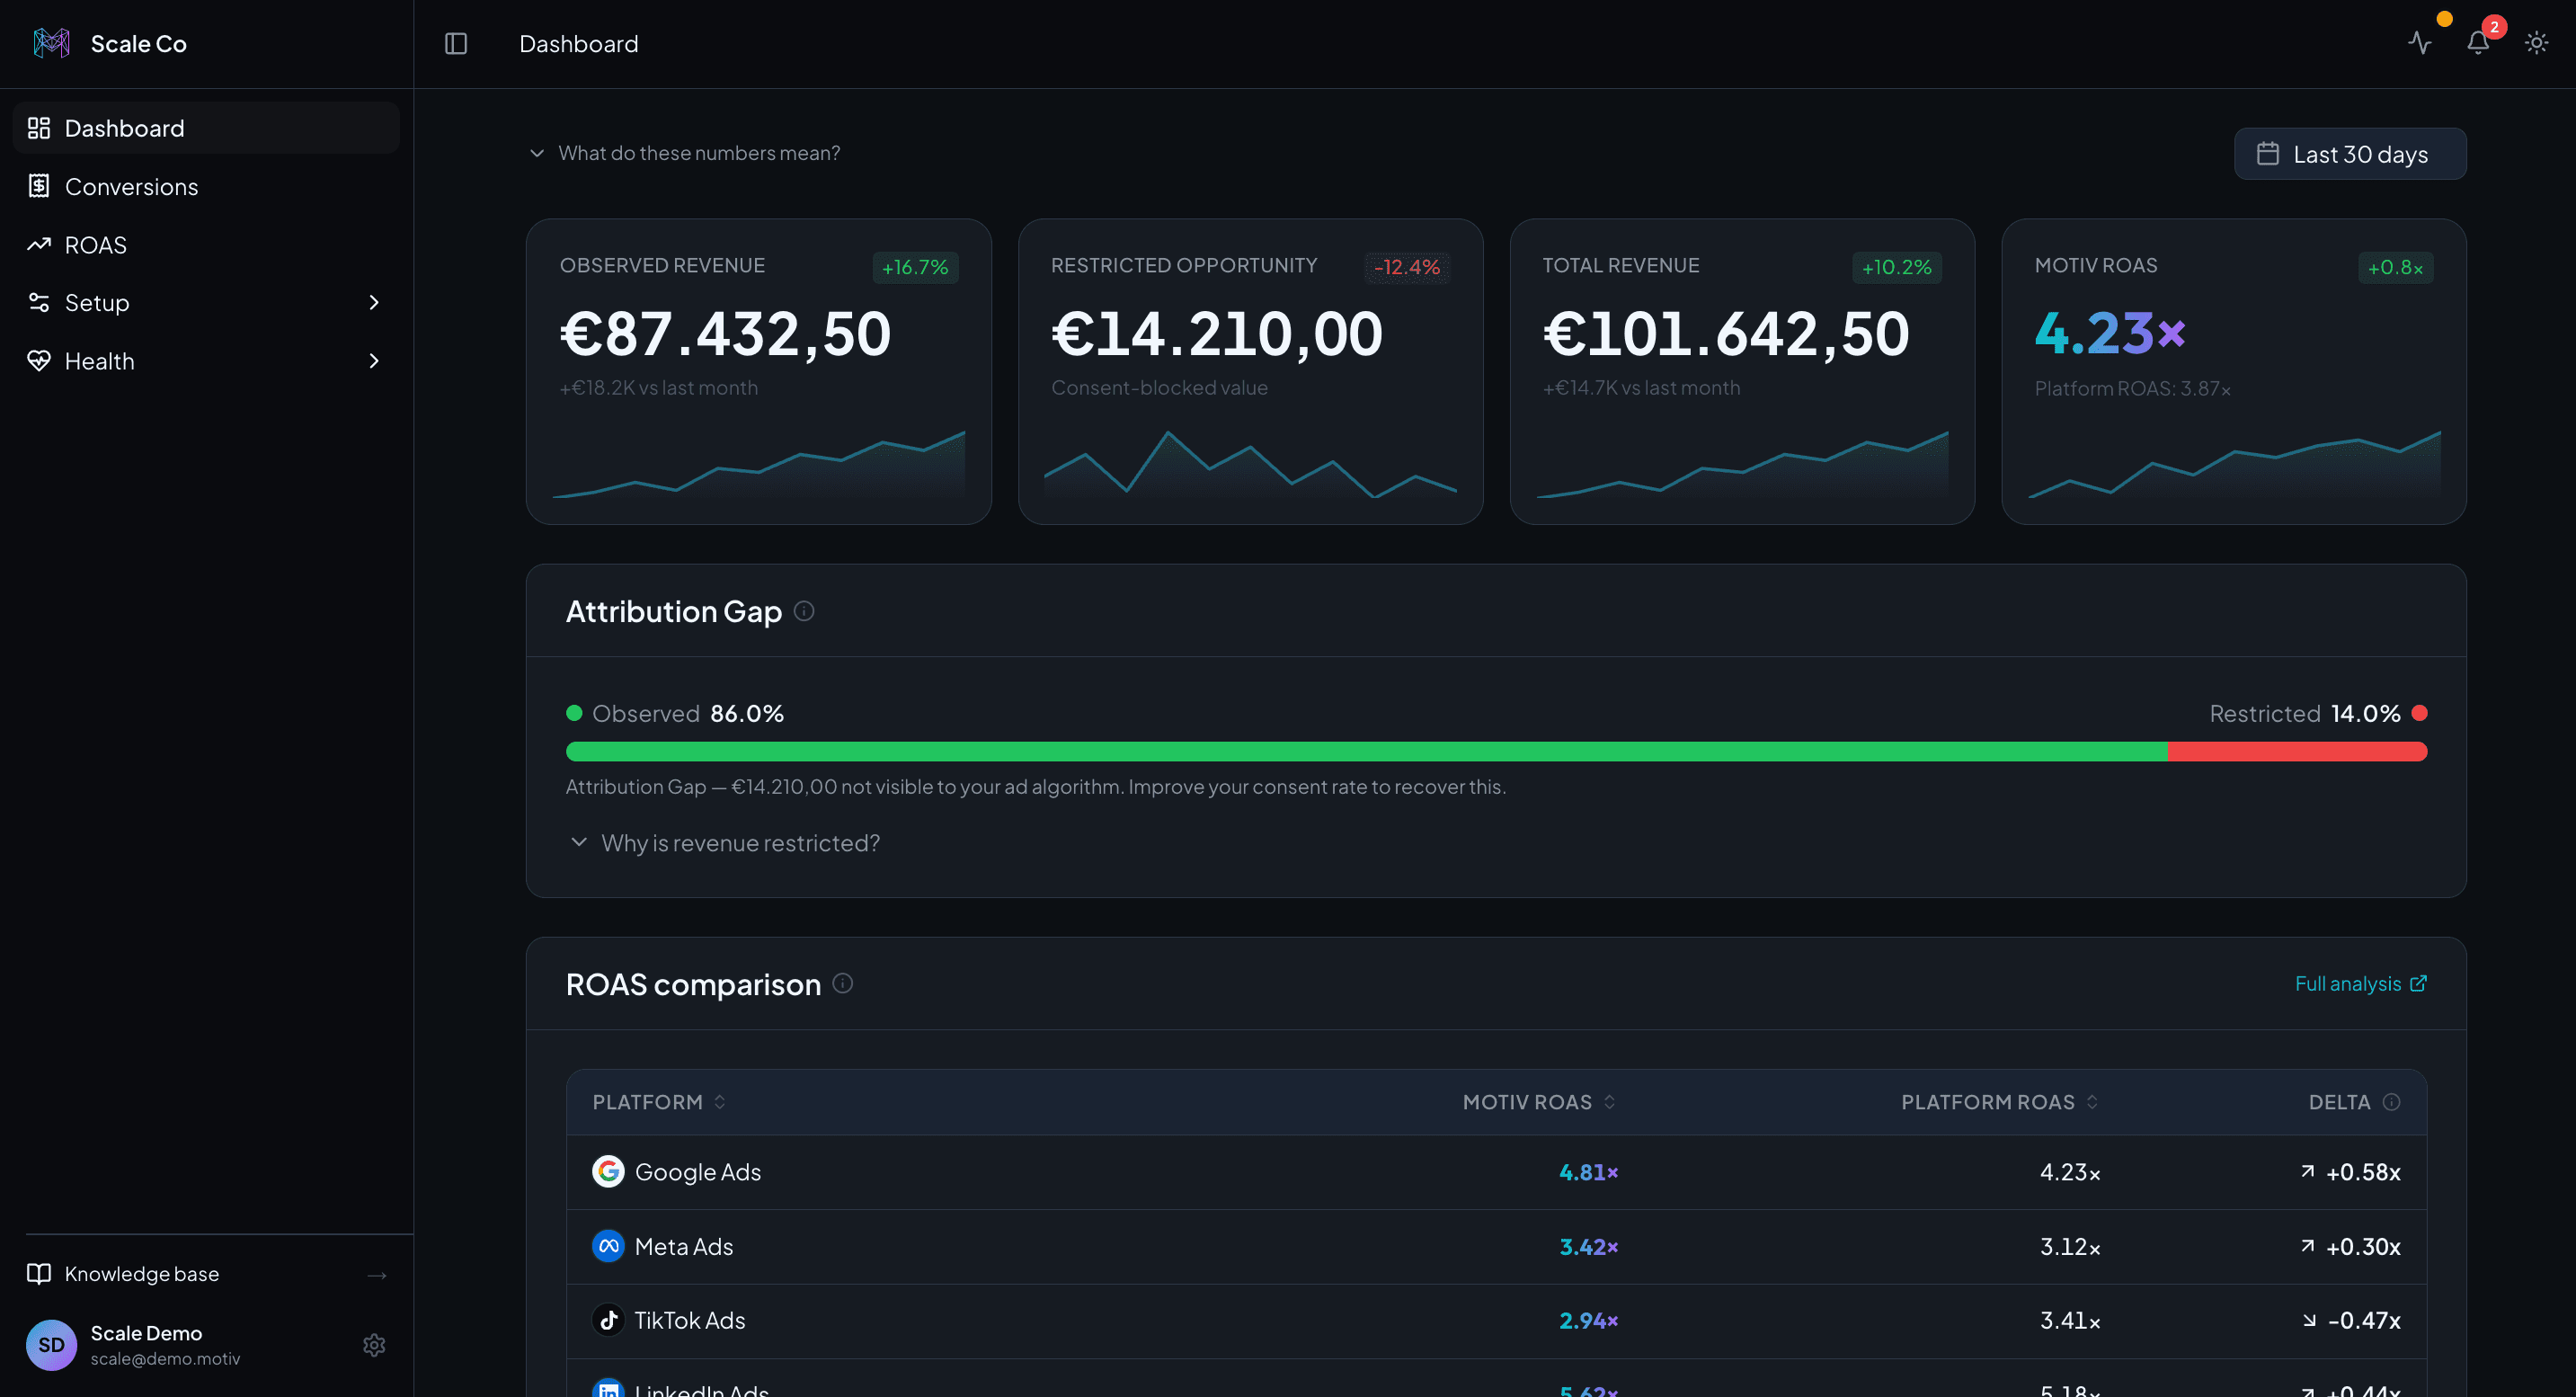
Task: Click the €14.210,00 restricted opportunity value
Action: tap(1217, 334)
